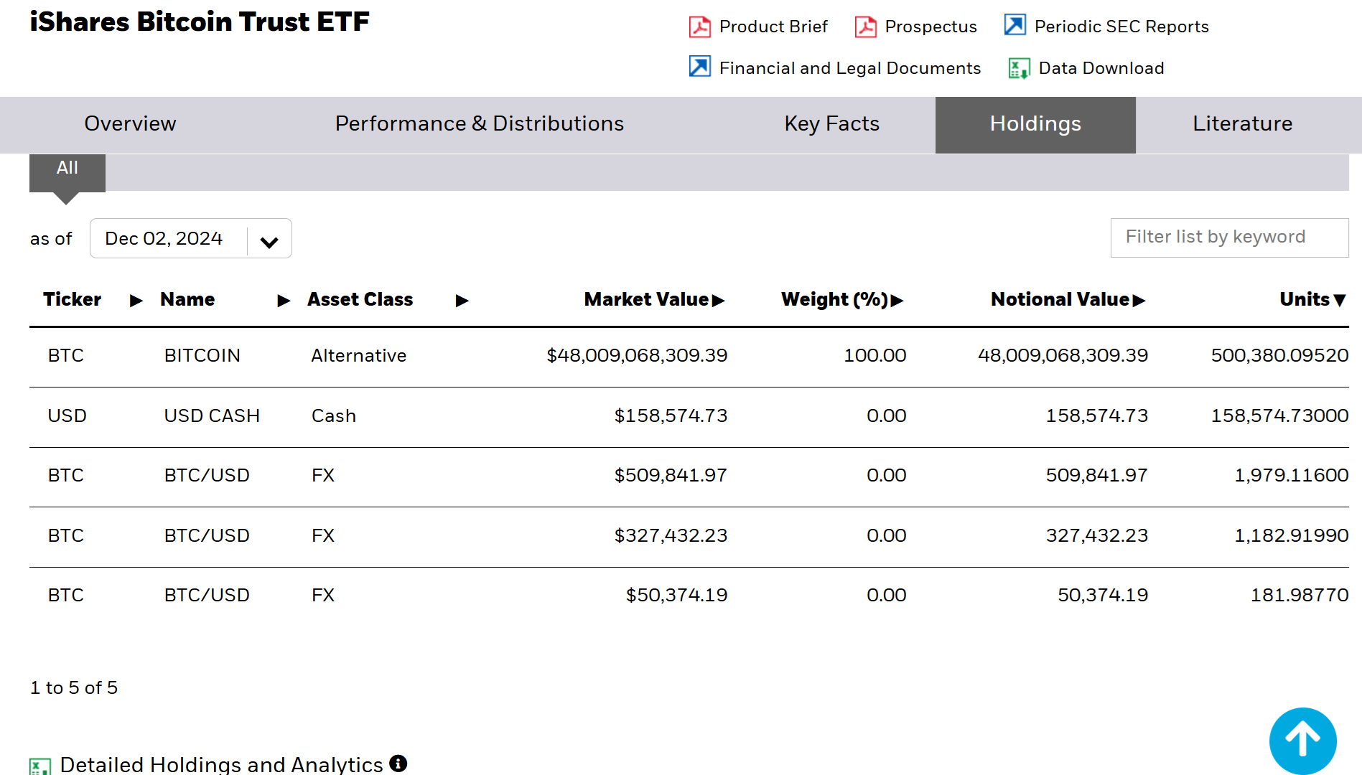Click the USD ticker cell
Screen dimensions: 1362x775
click(x=67, y=415)
